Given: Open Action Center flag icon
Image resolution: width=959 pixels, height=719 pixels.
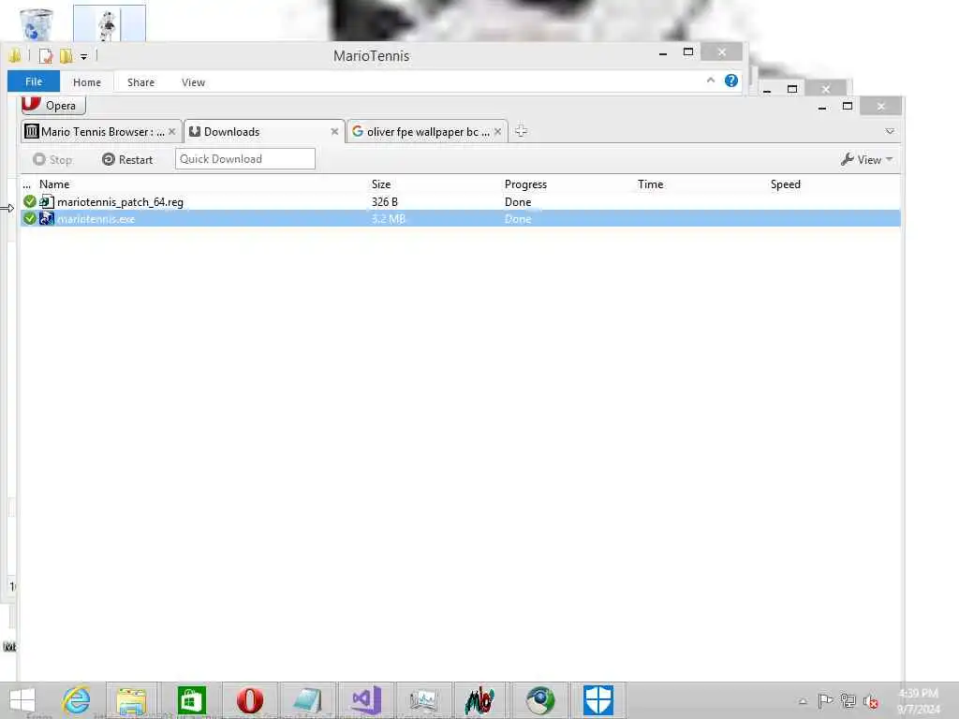Looking at the screenshot, I should pyautogui.click(x=824, y=701).
